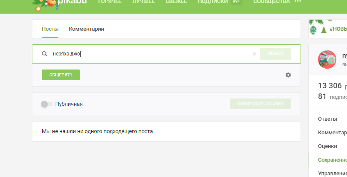Screen dimensions: 347x177
Task: Open search settings gear icon
Action: pos(288,75)
